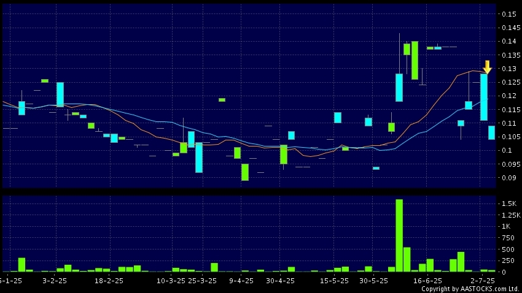Select the 0.115 price axis label
Image resolution: width=522 pixels, height=293 pixels.
511,110
